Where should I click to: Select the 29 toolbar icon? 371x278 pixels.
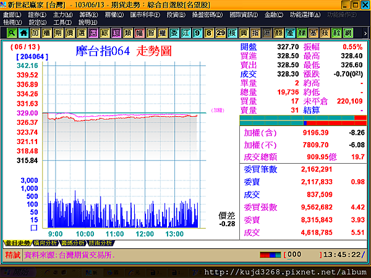click(221, 33)
